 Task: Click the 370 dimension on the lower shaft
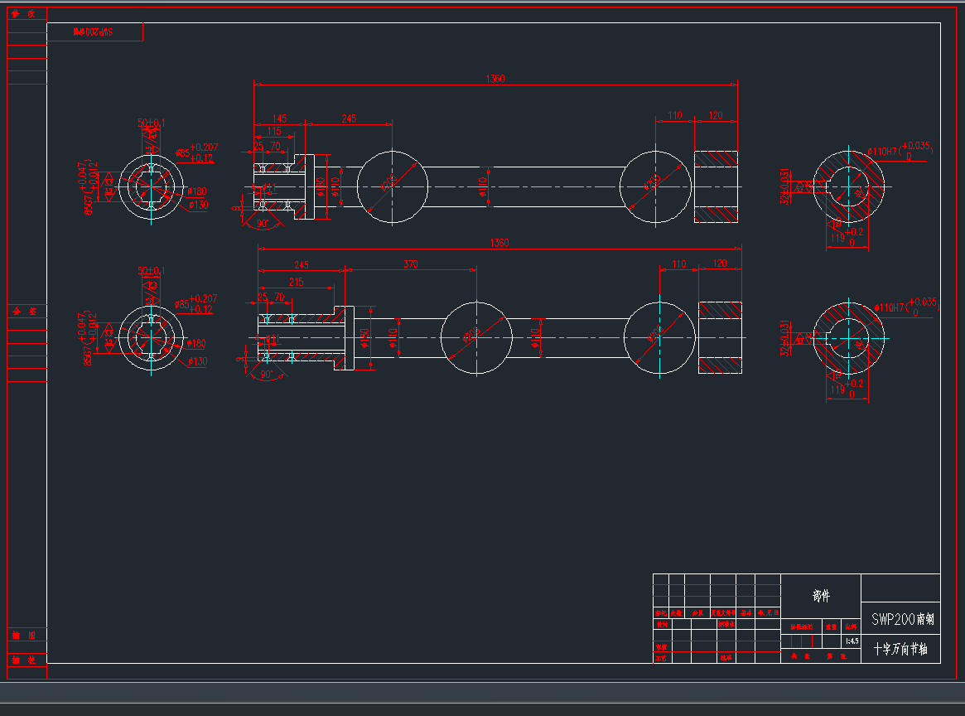point(410,264)
